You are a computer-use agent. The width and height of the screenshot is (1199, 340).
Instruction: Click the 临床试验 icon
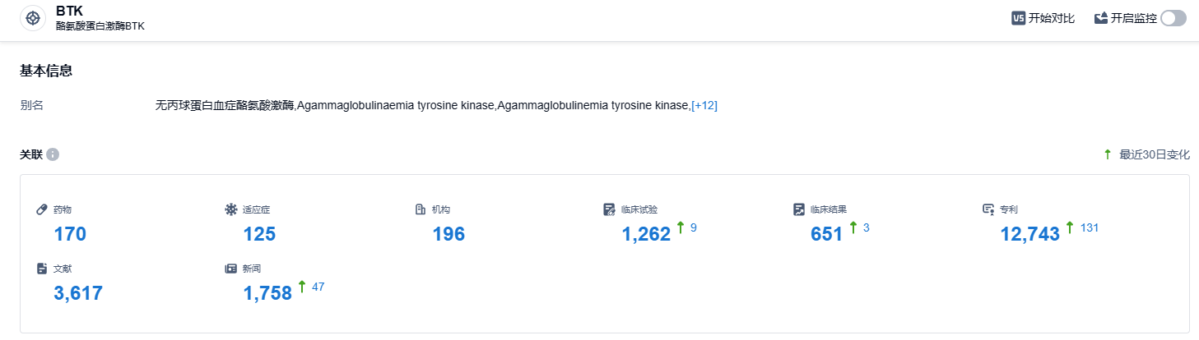point(610,209)
